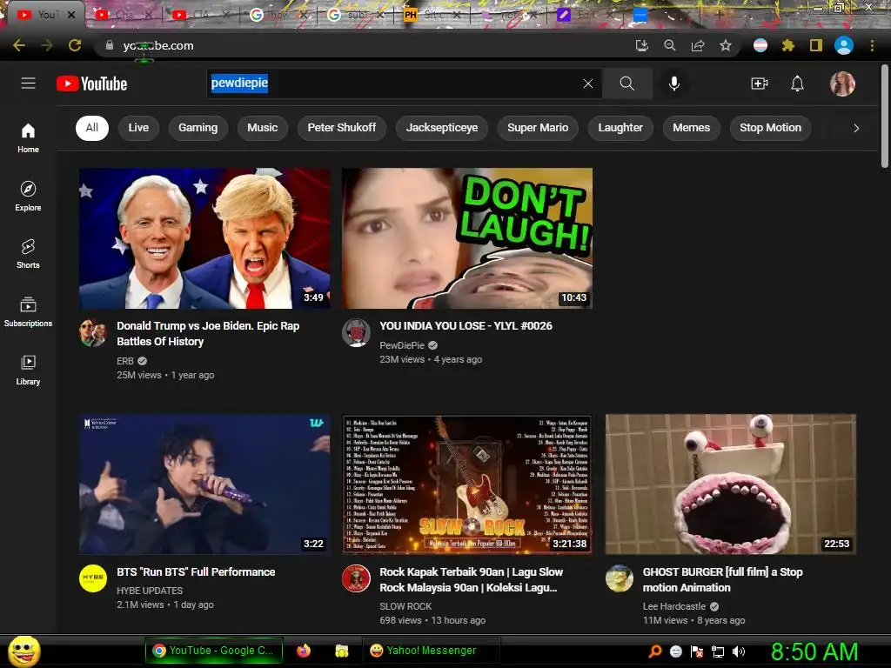The height and width of the screenshot is (668, 891).
Task: Select the Peter Shukoff filter chip
Action: (x=341, y=128)
